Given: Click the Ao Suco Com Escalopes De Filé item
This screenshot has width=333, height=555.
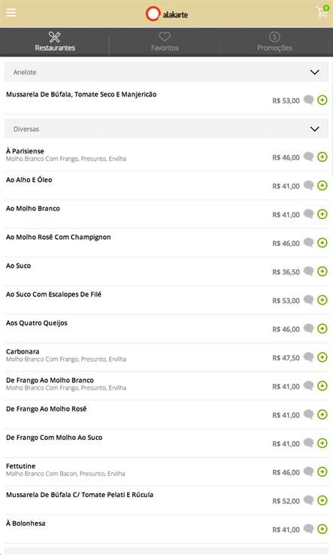Looking at the screenshot, I should click(54, 294).
